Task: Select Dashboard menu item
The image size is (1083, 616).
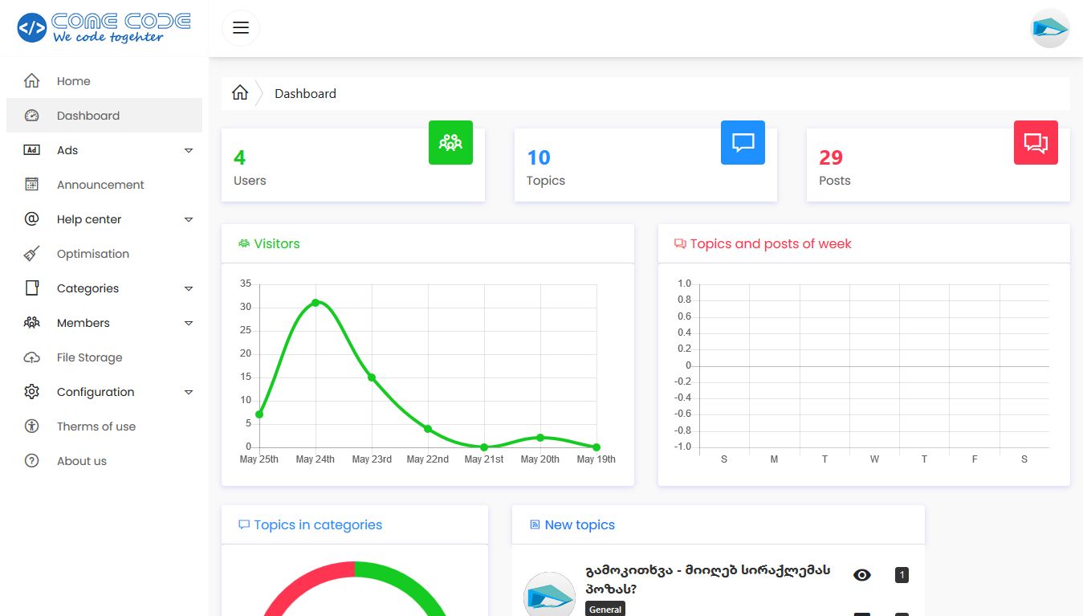Action: click(104, 116)
